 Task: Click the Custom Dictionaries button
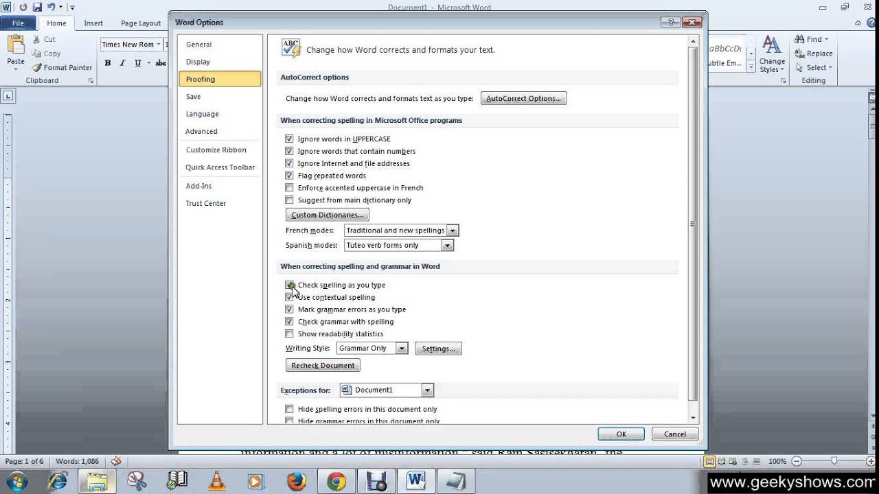(x=328, y=215)
